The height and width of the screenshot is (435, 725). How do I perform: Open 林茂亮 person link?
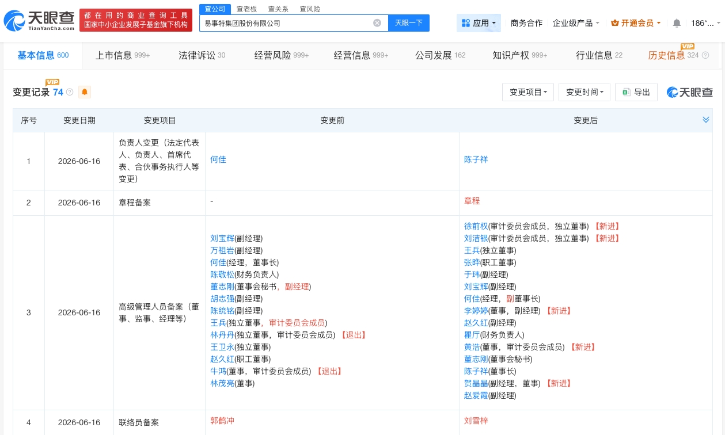pyautogui.click(x=222, y=383)
